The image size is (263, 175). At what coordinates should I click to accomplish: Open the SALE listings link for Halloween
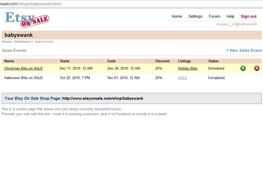[x=182, y=78]
